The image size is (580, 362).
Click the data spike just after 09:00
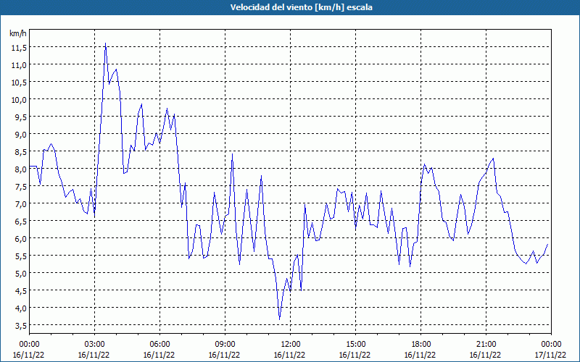232,154
